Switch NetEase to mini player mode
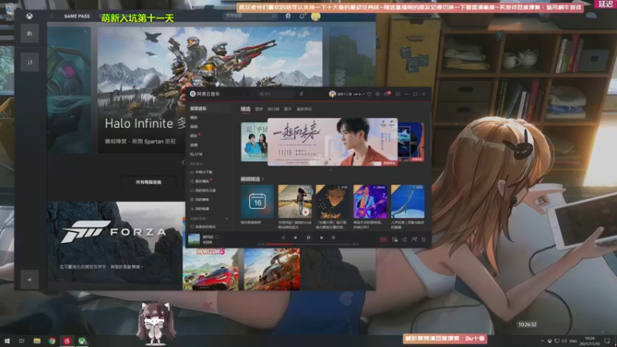The image size is (617, 347). (x=398, y=94)
